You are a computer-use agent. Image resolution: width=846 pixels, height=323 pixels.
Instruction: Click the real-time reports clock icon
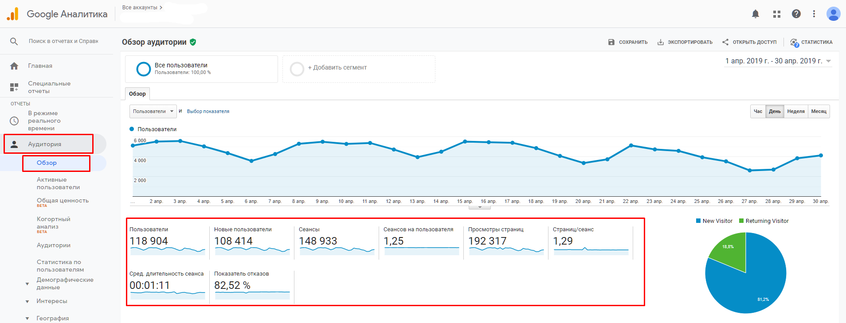14,121
